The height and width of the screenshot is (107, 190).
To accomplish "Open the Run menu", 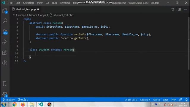I will pyautogui.click(x=54, y=3).
